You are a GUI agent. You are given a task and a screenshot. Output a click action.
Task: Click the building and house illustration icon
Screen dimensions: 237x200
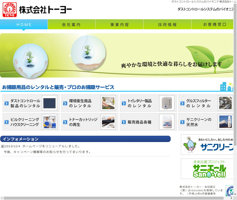click(x=227, y=86)
